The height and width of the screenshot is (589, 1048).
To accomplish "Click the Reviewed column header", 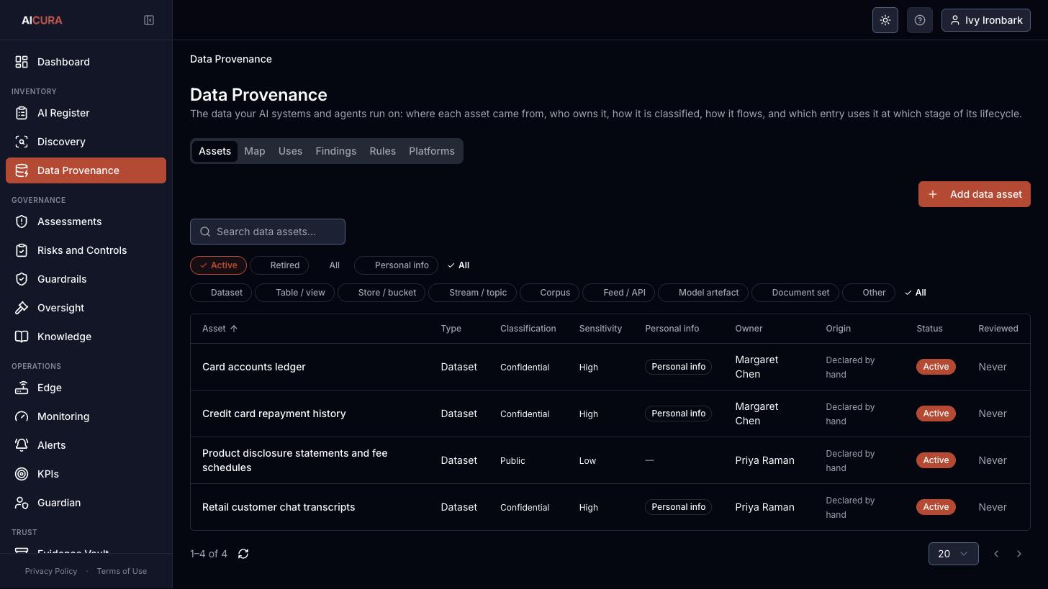I will click(998, 329).
